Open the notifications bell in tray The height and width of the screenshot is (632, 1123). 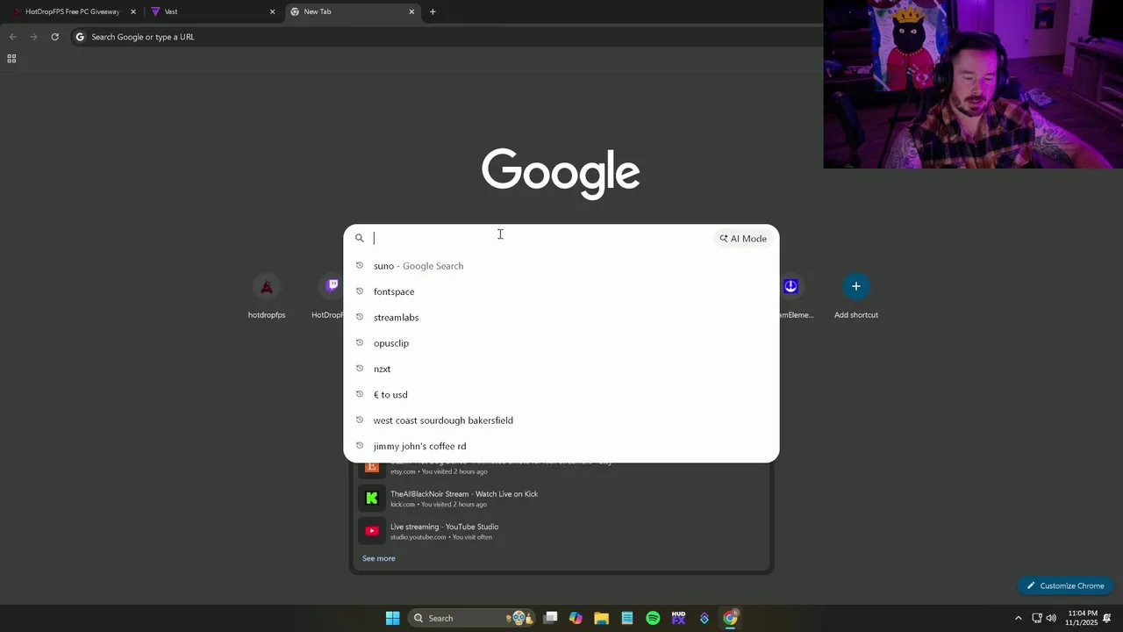click(x=1107, y=618)
